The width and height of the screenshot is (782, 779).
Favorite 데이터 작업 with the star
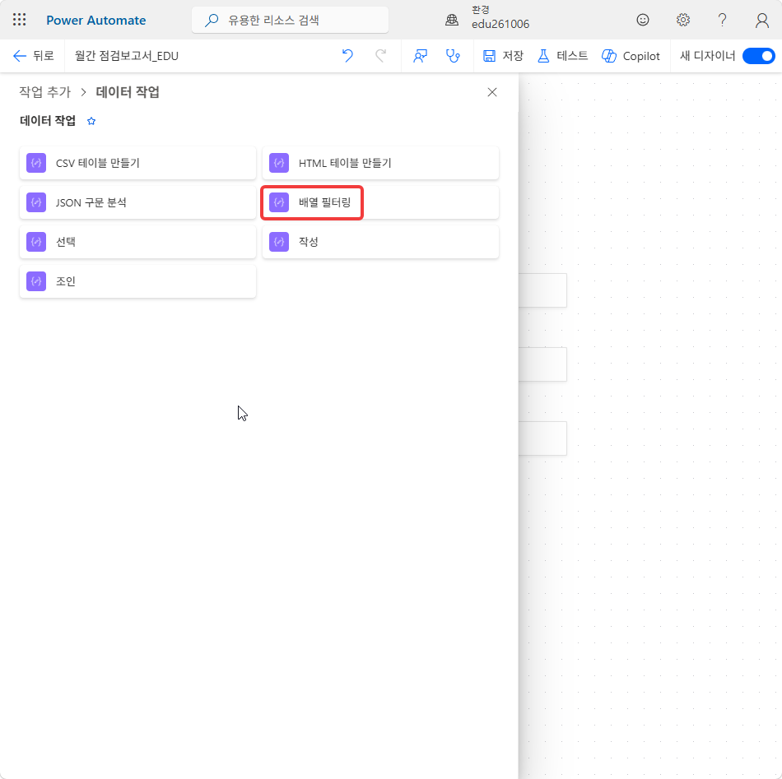(91, 121)
